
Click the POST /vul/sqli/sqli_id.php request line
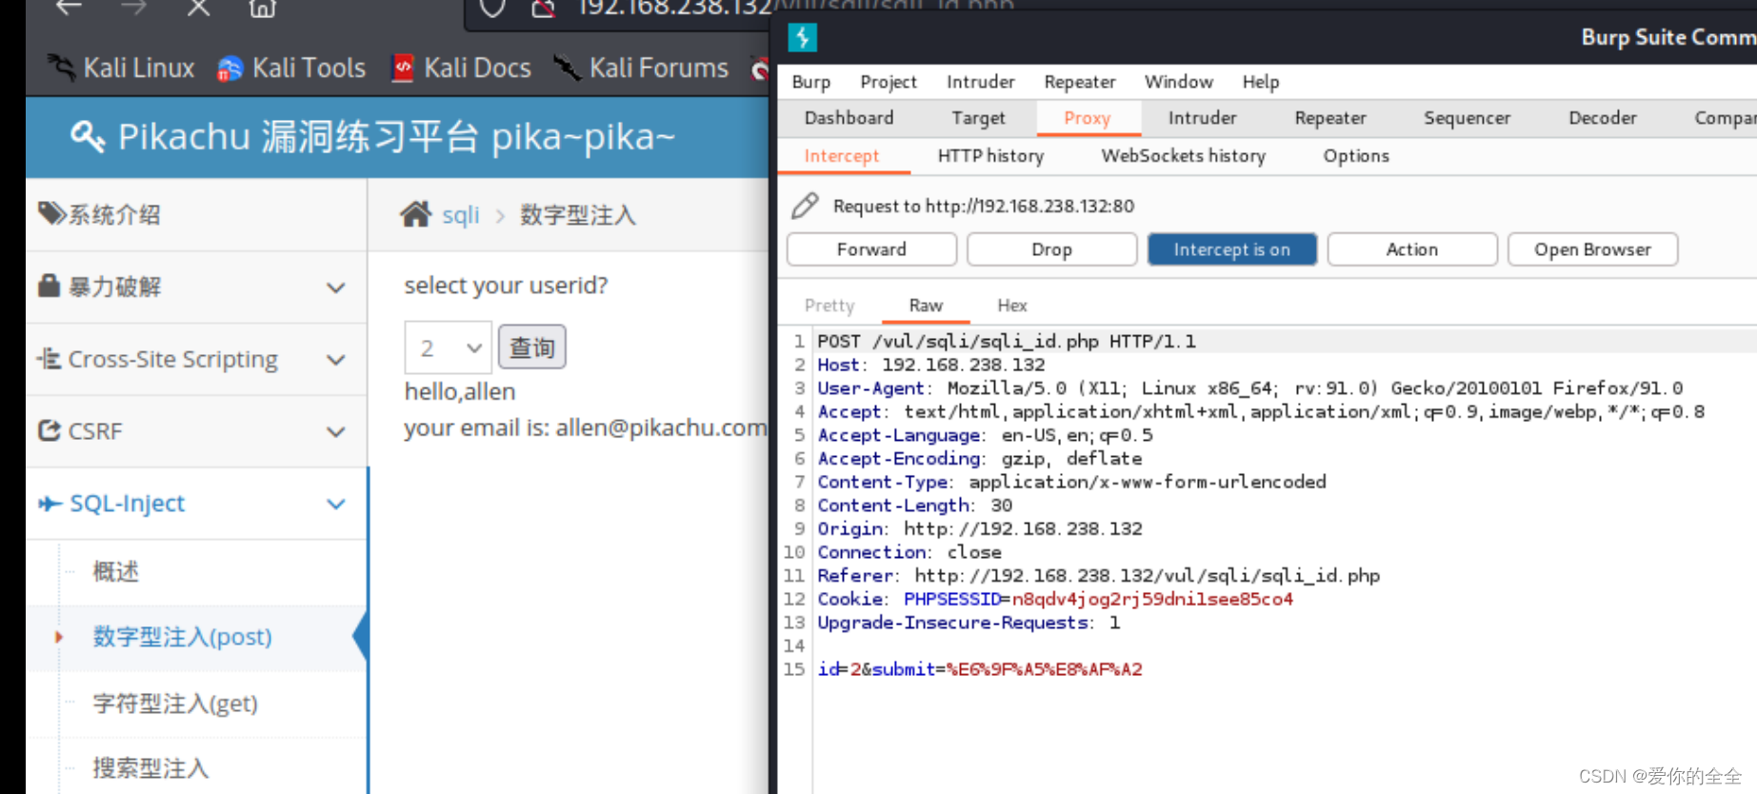1007,341
